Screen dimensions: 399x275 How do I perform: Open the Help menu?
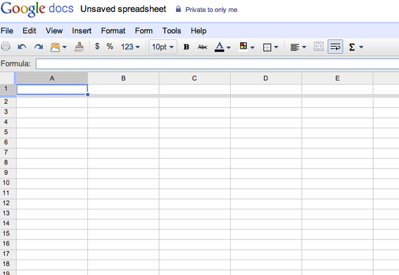click(198, 31)
